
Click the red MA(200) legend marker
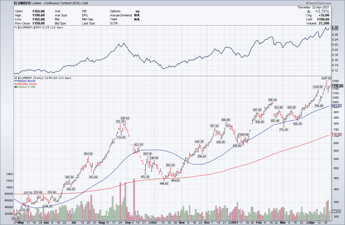[x=15, y=84]
